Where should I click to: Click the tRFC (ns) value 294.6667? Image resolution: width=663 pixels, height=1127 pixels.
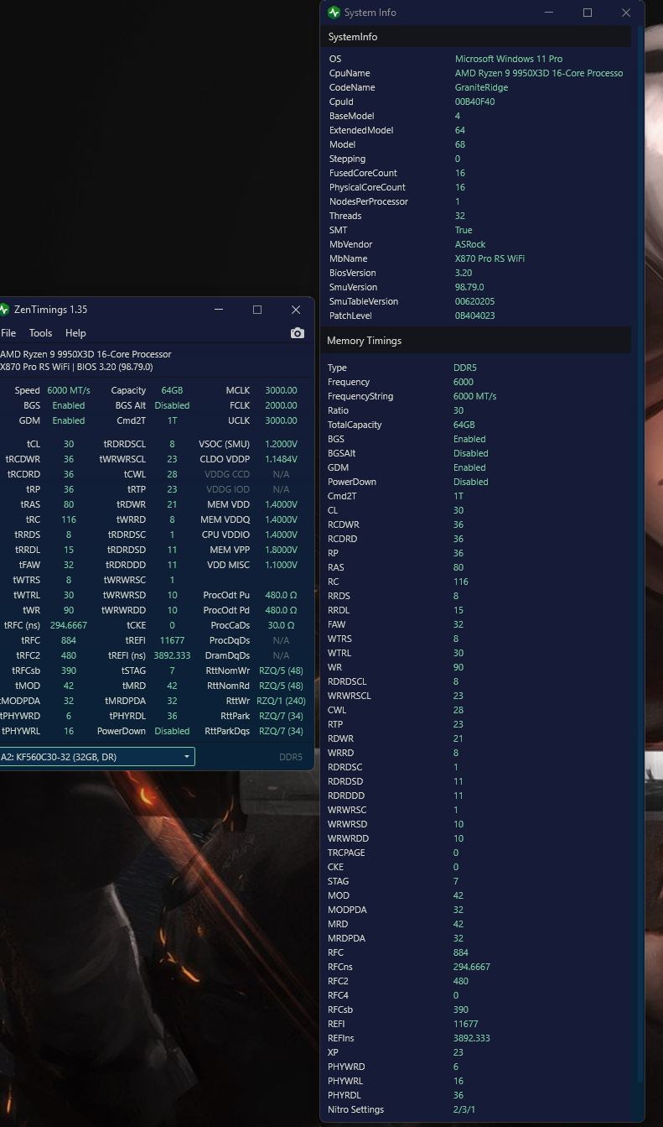69,625
